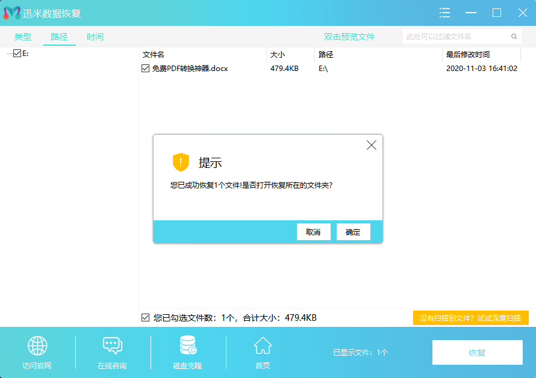536x378 pixels.
Task: Click the app logo in the title bar
Action: coord(11,13)
